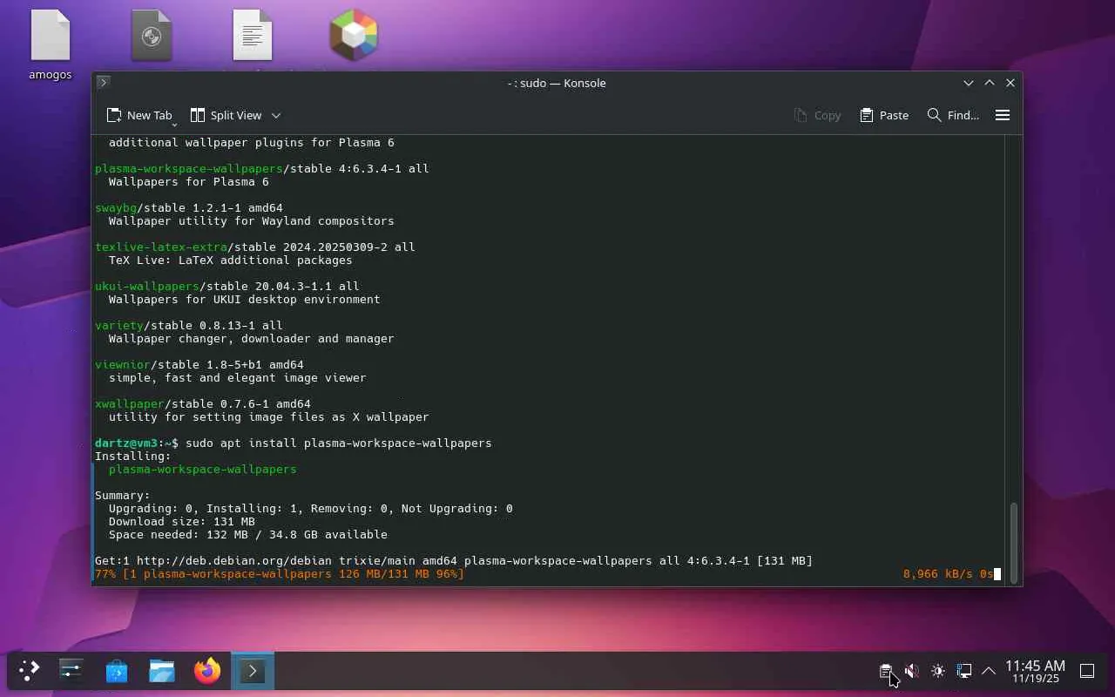Screen dimensions: 1115x697
Task: Paste clipboard using the Paste button
Action: (x=884, y=115)
